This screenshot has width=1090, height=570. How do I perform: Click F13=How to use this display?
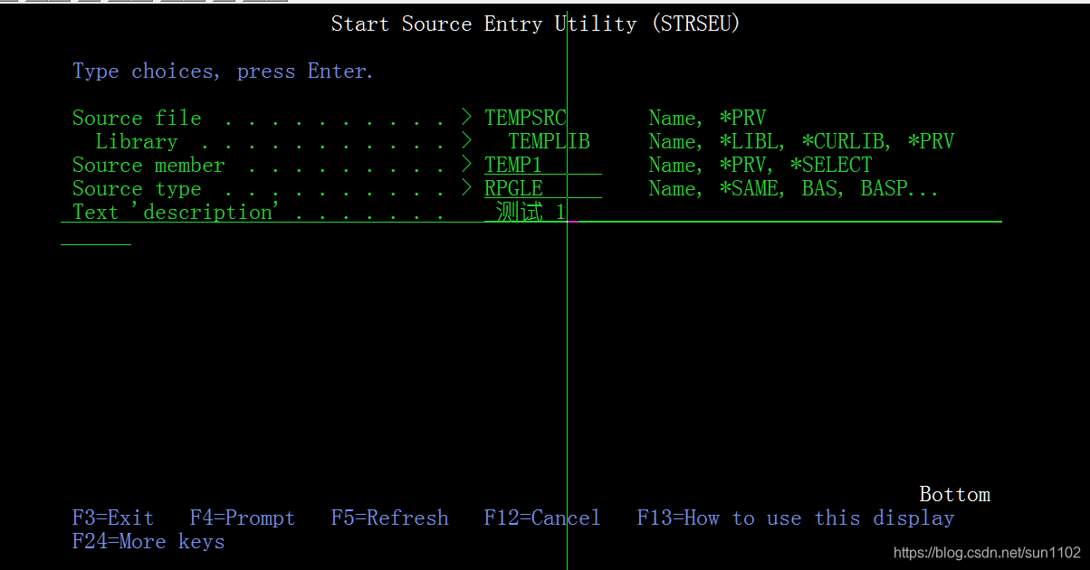coord(796,518)
